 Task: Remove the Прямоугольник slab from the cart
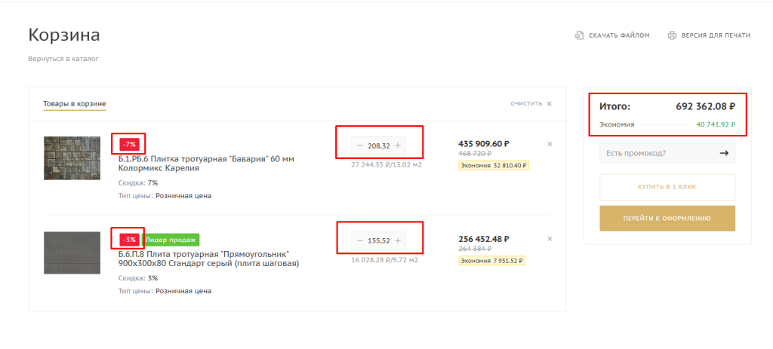point(550,239)
